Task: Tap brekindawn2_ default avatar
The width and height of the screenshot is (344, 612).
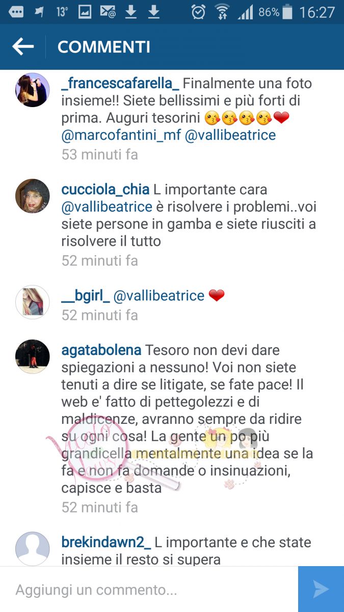Action: pos(33,549)
